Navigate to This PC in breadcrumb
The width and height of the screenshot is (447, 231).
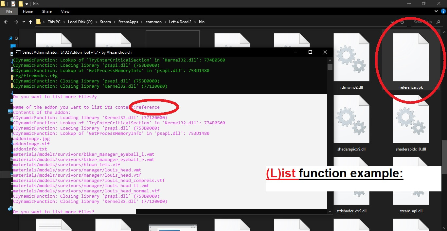point(54,22)
